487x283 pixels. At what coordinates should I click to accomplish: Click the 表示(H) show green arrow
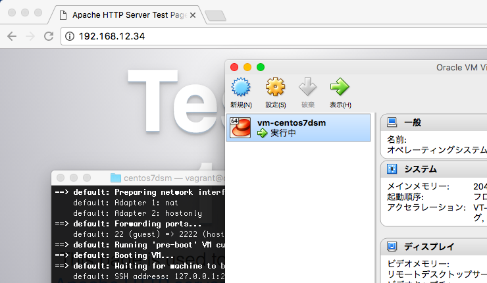point(340,87)
